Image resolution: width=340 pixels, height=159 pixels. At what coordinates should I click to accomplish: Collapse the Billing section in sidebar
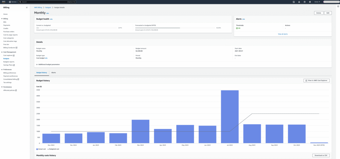pyautogui.click(x=2, y=19)
